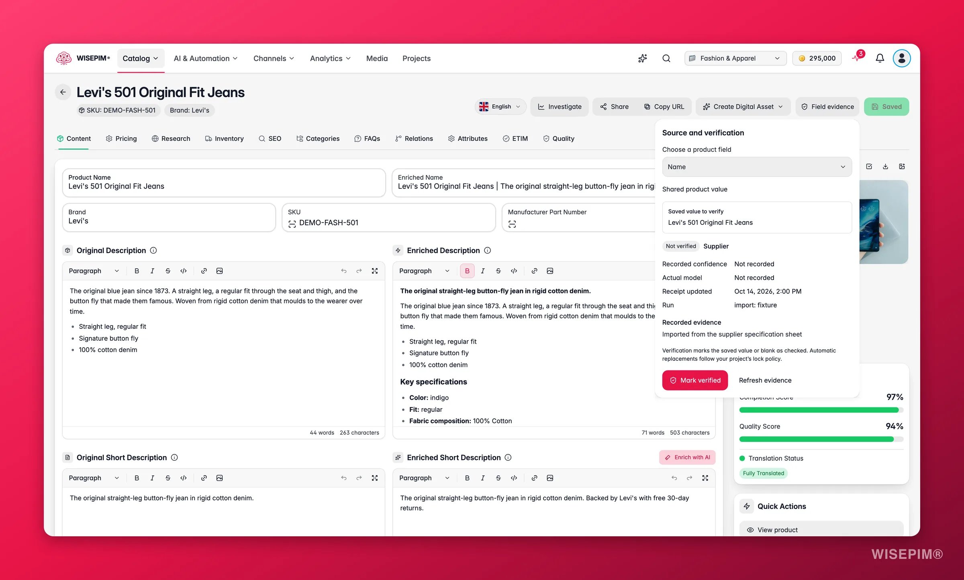This screenshot has width=964, height=580.
Task: Expand Original Short Description editor fullscreen
Action: pyautogui.click(x=375, y=478)
